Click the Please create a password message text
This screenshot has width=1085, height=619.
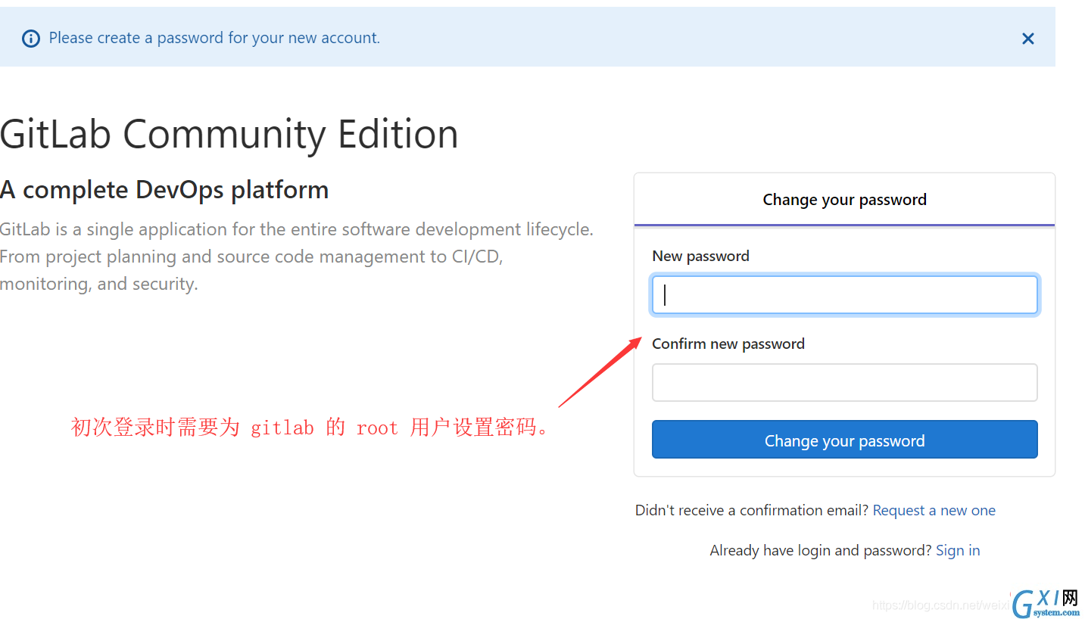214,38
